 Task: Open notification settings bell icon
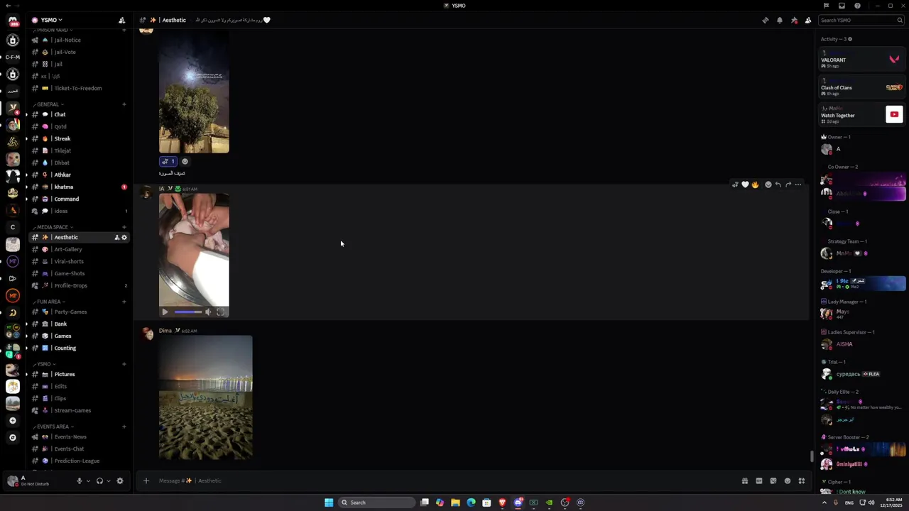pos(779,20)
